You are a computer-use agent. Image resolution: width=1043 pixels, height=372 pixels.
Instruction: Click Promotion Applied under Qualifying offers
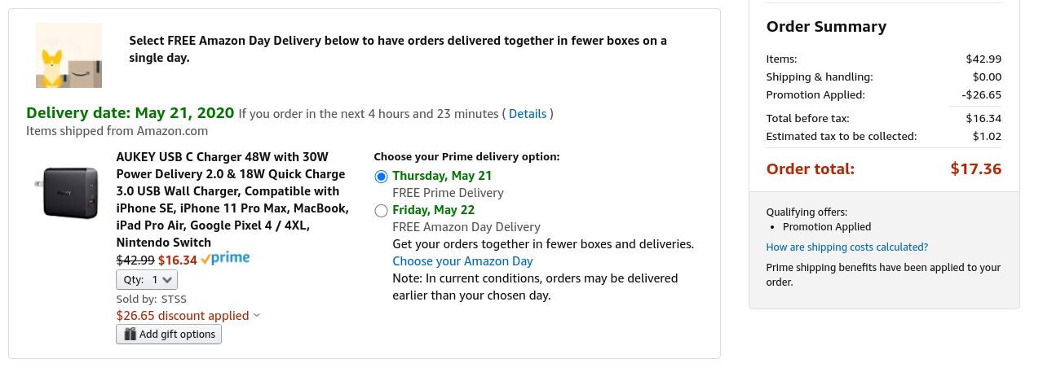(x=826, y=227)
